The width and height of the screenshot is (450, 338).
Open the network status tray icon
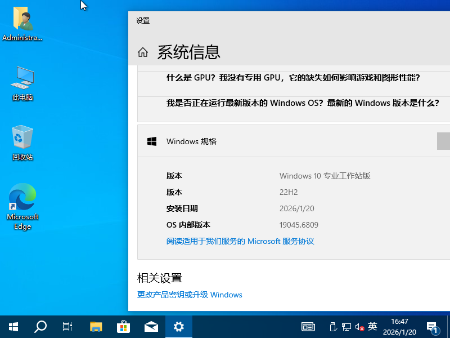click(x=346, y=327)
